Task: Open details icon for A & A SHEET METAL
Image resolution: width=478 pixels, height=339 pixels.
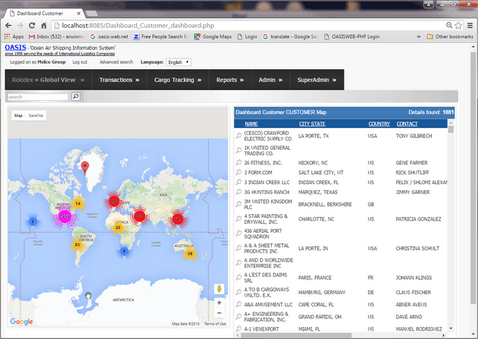Action: 239,248
